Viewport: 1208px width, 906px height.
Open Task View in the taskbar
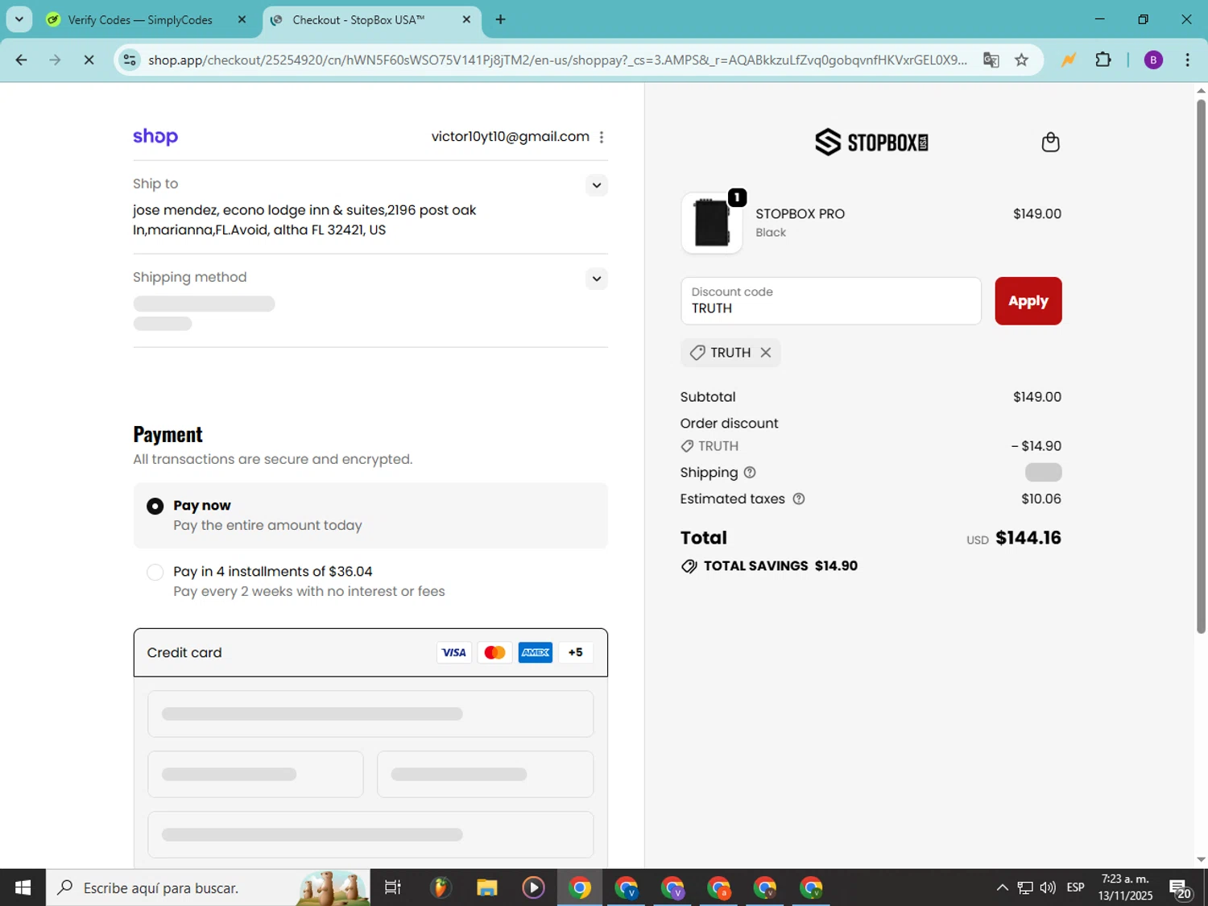tap(393, 887)
